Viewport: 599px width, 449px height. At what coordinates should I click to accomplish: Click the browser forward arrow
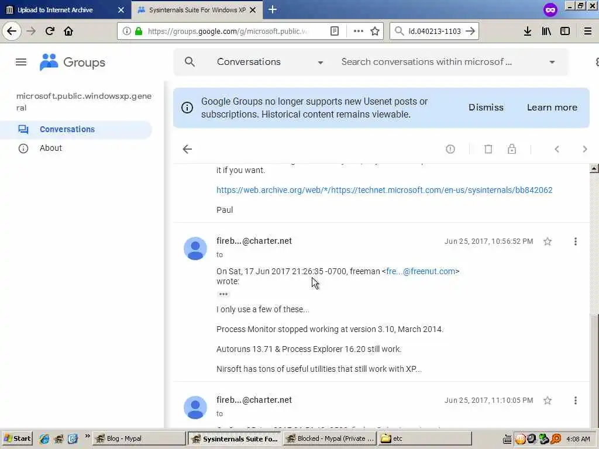coord(31,31)
